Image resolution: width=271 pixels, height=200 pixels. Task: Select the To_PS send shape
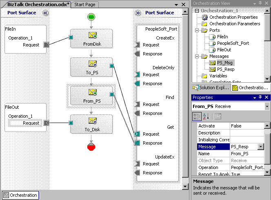91,67
